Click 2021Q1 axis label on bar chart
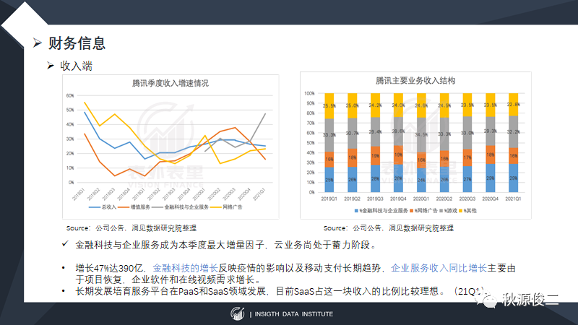The height and width of the screenshot is (325, 578). click(x=513, y=199)
